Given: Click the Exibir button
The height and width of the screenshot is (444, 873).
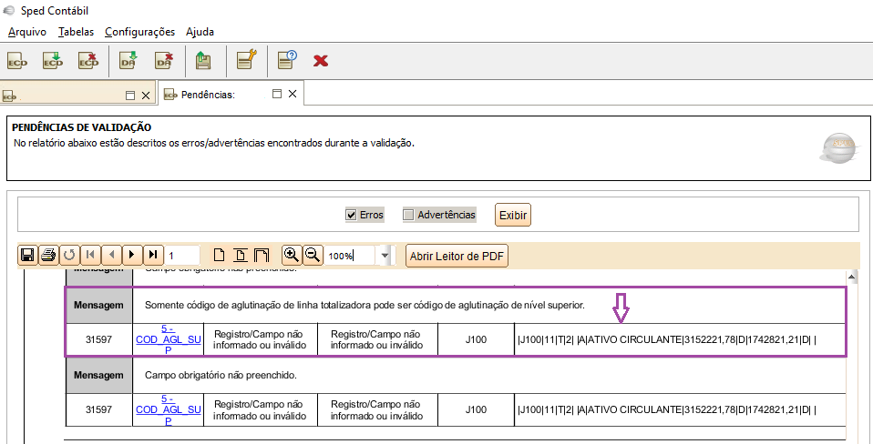Looking at the screenshot, I should click(x=513, y=215).
